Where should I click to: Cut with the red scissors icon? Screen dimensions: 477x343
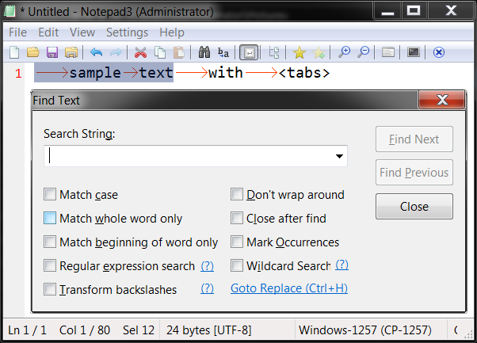[140, 52]
